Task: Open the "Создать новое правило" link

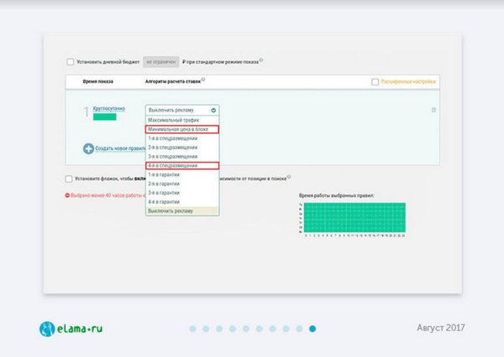Action: [120, 148]
